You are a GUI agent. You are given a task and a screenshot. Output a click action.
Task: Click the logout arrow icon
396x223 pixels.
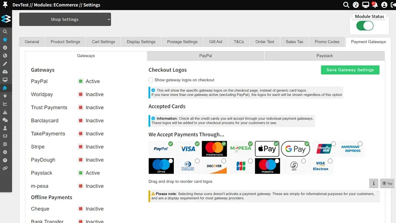tap(393, 5)
